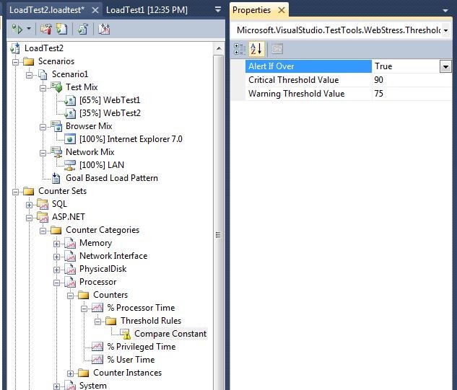
Task: Expand the PhysicalDisk category
Action: 56,270
